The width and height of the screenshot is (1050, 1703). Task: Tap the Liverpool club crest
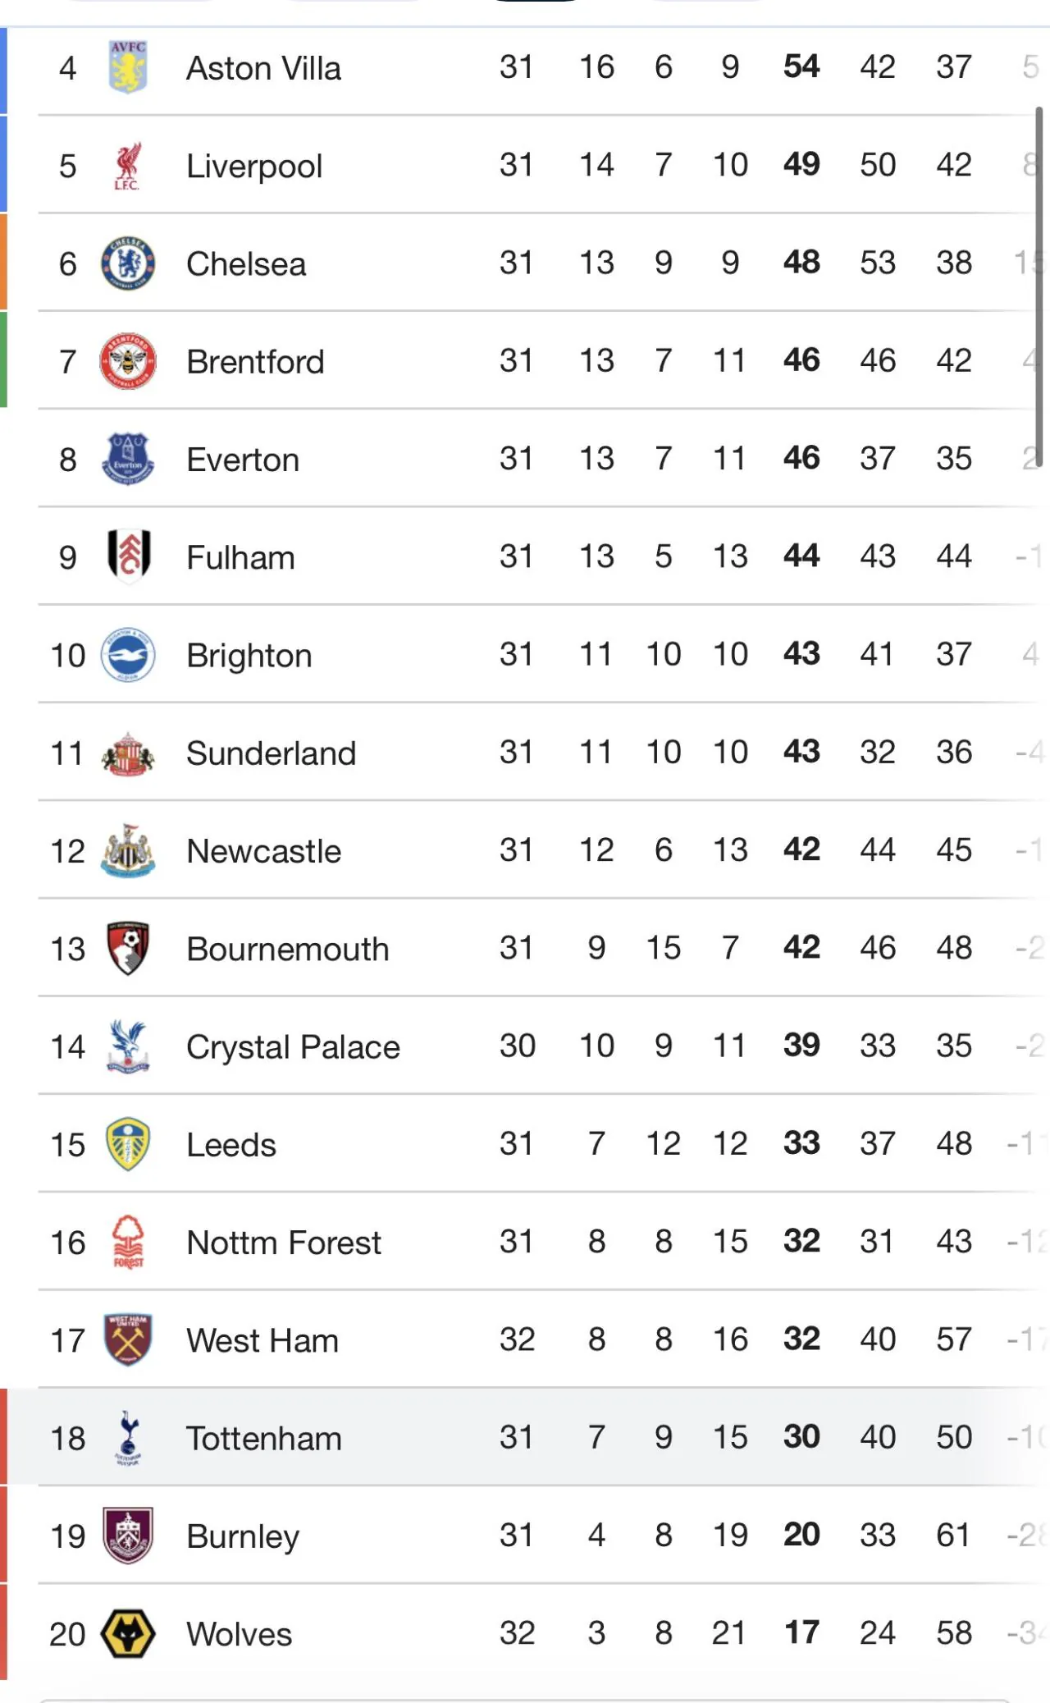click(128, 166)
